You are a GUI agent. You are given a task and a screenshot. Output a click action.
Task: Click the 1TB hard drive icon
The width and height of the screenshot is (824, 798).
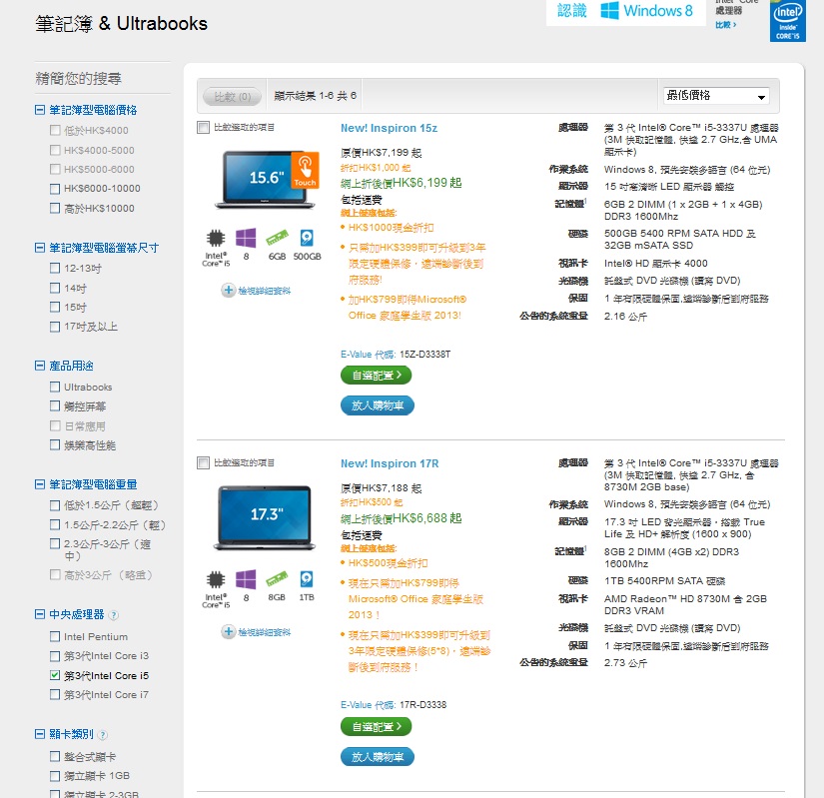tap(307, 579)
